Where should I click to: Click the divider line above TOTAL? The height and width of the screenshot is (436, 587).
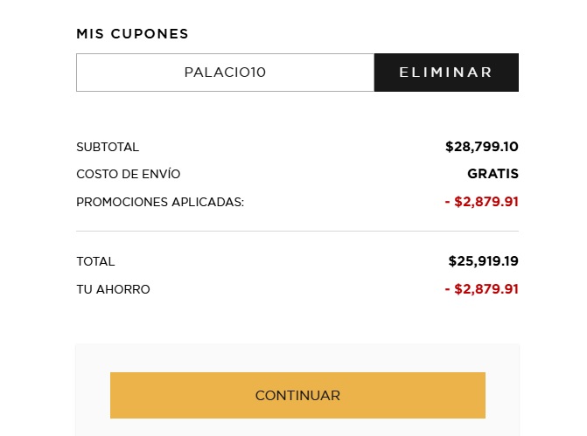297,232
